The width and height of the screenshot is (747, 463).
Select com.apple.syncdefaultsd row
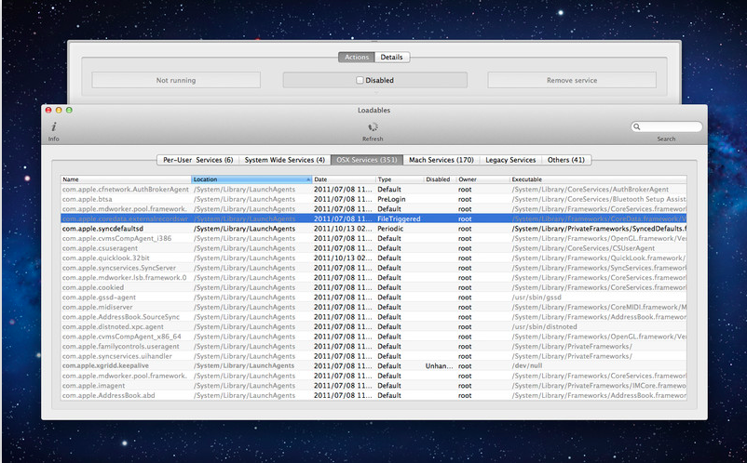[373, 229]
